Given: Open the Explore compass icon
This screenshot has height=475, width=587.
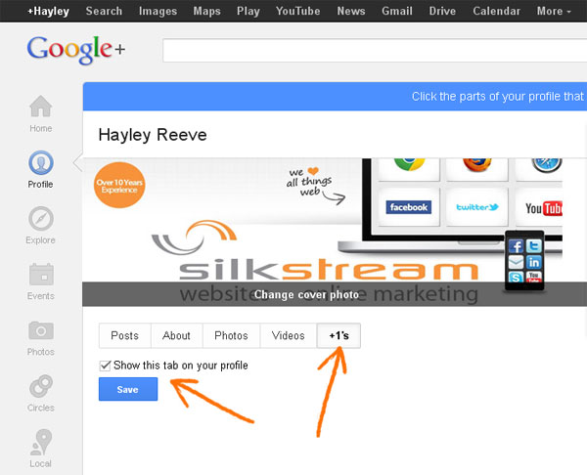Looking at the screenshot, I should tap(41, 219).
